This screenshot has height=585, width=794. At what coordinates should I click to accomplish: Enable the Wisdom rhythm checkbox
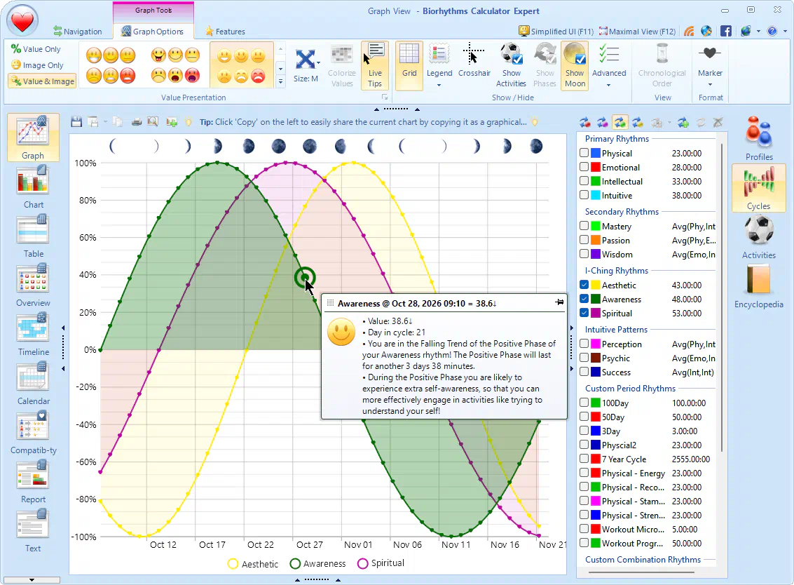(x=584, y=253)
